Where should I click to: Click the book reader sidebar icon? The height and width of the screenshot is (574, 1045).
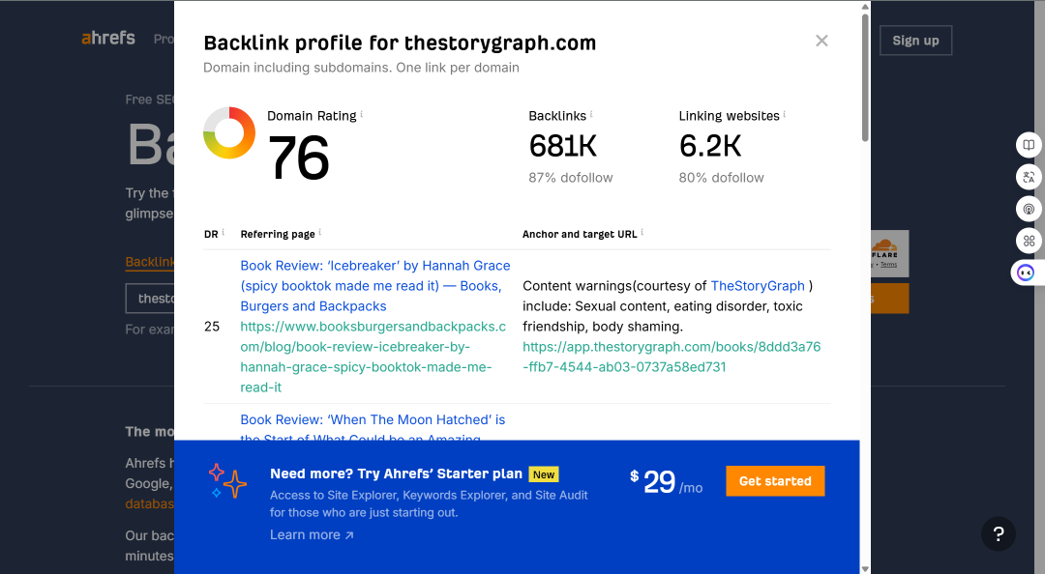[x=1029, y=145]
